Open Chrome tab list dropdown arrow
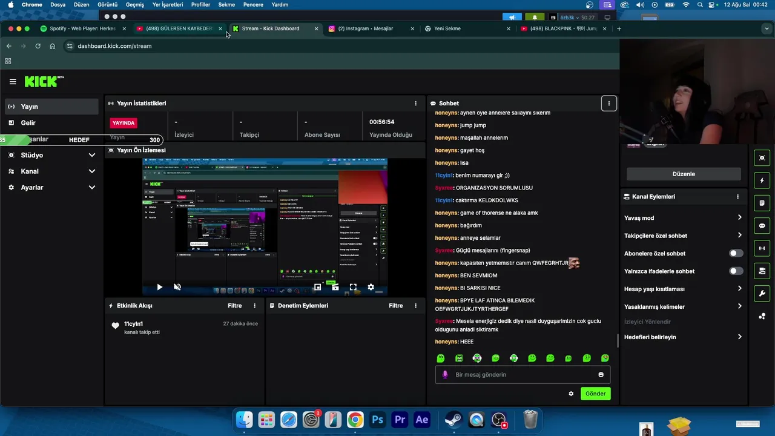The width and height of the screenshot is (775, 436). (x=767, y=28)
